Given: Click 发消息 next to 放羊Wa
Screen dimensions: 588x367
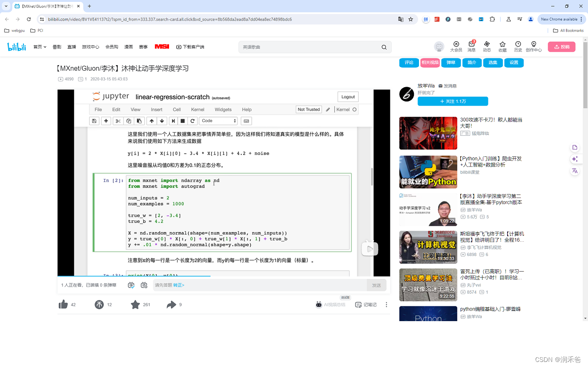Looking at the screenshot, I should click(447, 86).
